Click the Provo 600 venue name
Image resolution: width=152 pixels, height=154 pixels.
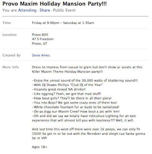40,35
